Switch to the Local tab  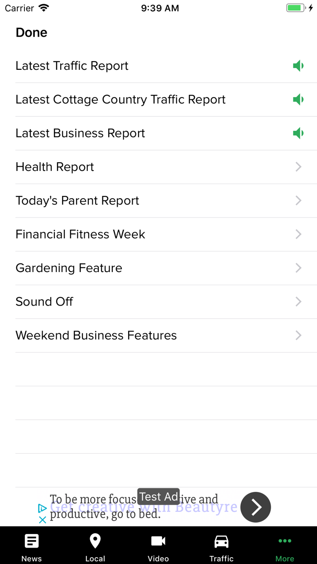(x=95, y=547)
